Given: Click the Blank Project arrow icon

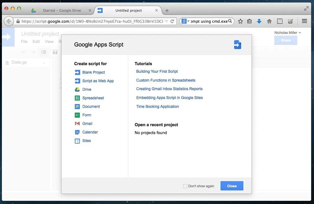Looking at the screenshot, I should [x=77, y=72].
